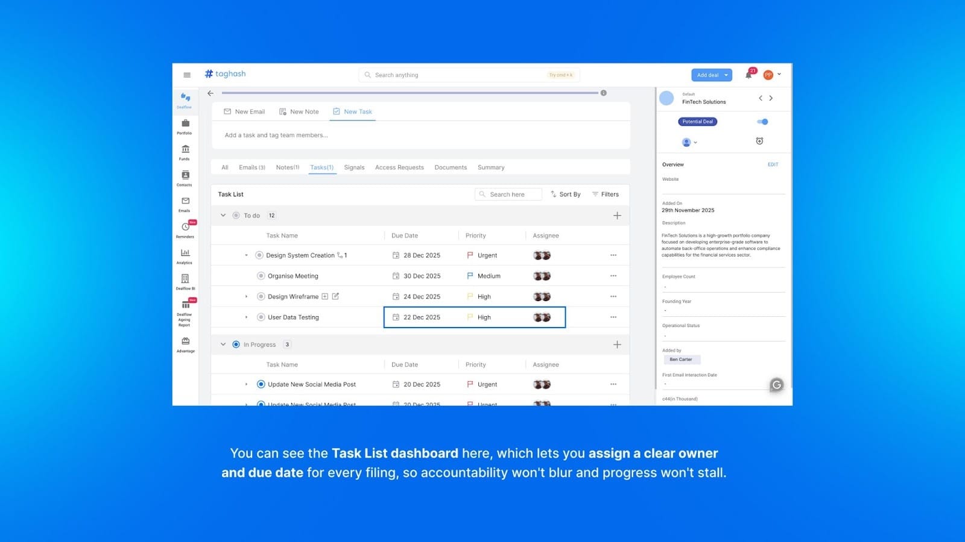Collapse the To do task group
This screenshot has height=542, width=965.
[223, 216]
